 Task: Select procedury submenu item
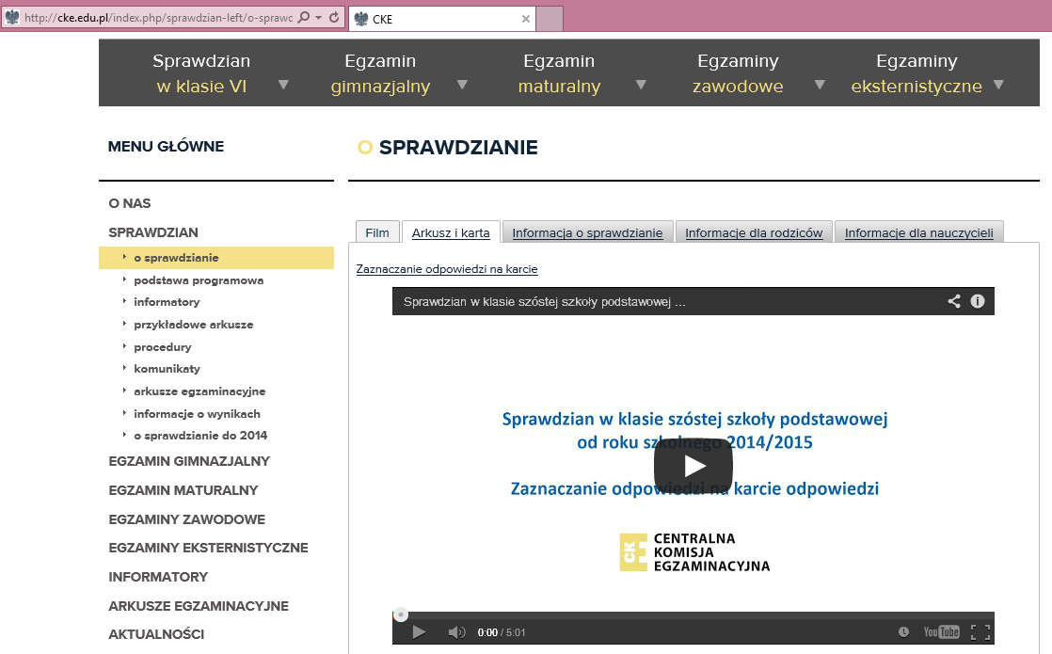click(x=163, y=347)
